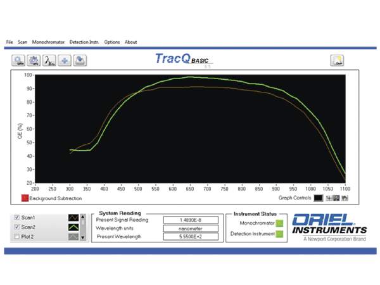The width and height of the screenshot is (380, 285).
Task: Open the Monochromator menu
Action: tap(49, 42)
